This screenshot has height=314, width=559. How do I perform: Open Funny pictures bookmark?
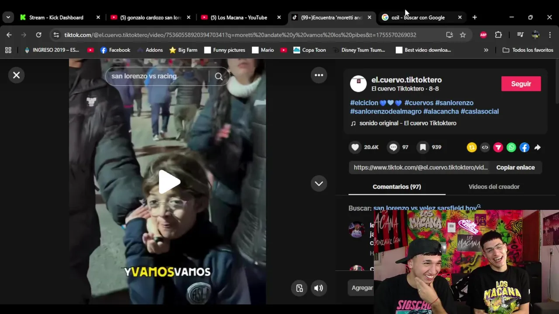pyautogui.click(x=224, y=50)
